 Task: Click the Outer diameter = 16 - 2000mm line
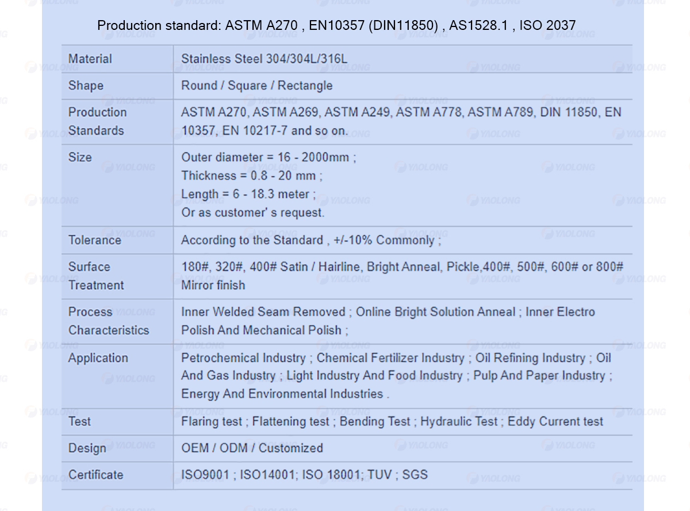pyautogui.click(x=269, y=157)
